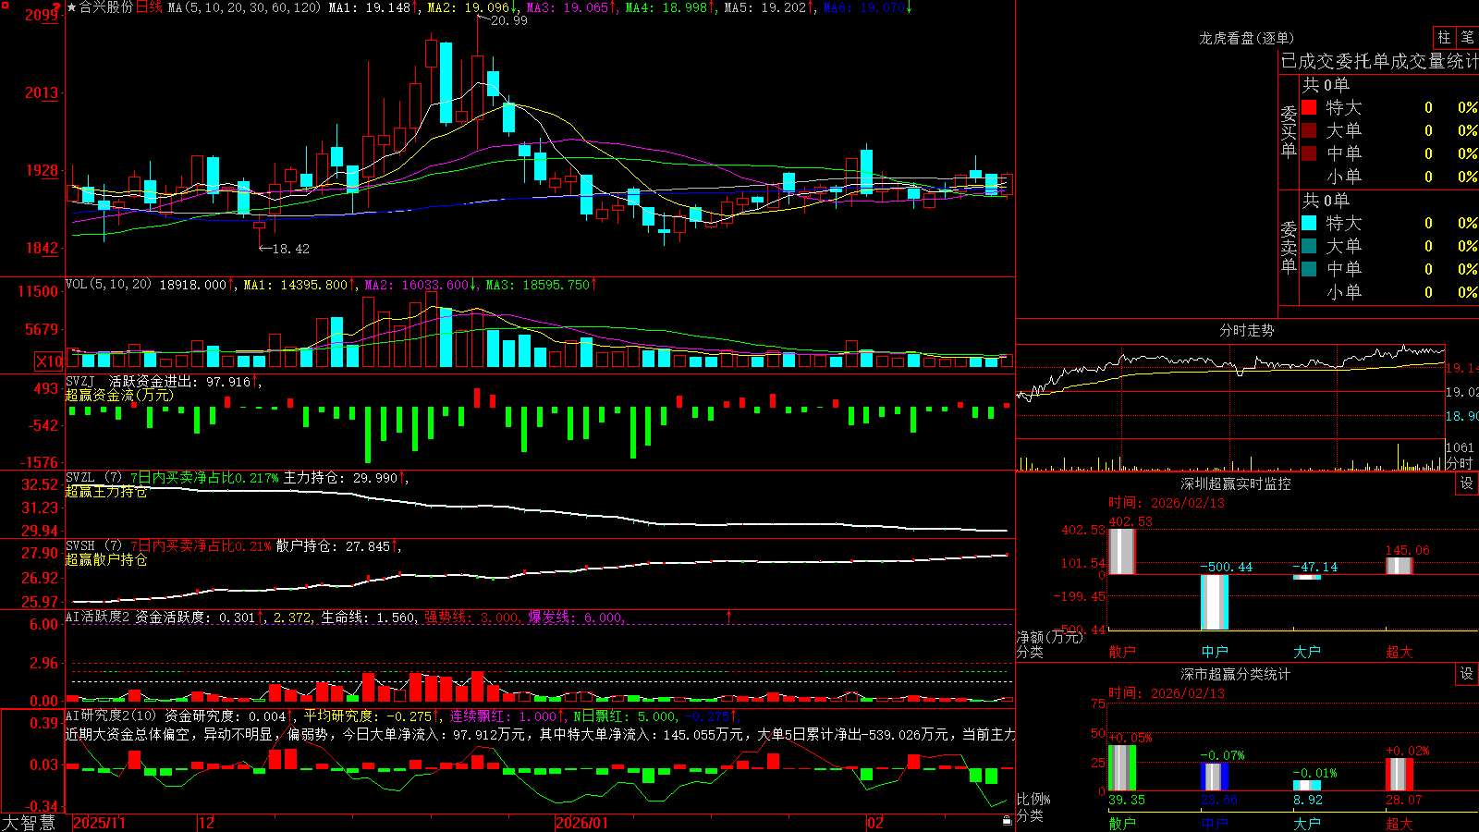Click the 大智慧 logo label
This screenshot has width=1479, height=832.
[29, 823]
